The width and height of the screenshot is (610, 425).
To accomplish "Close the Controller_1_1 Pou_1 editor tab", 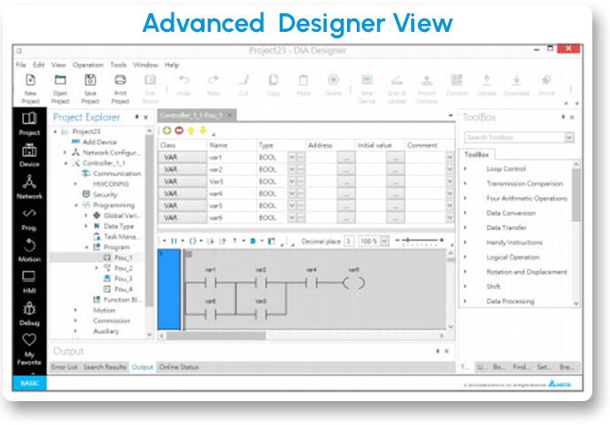I will click(230, 115).
